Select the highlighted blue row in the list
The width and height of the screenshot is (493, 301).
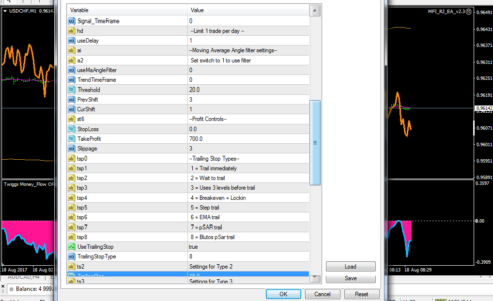[188, 274]
